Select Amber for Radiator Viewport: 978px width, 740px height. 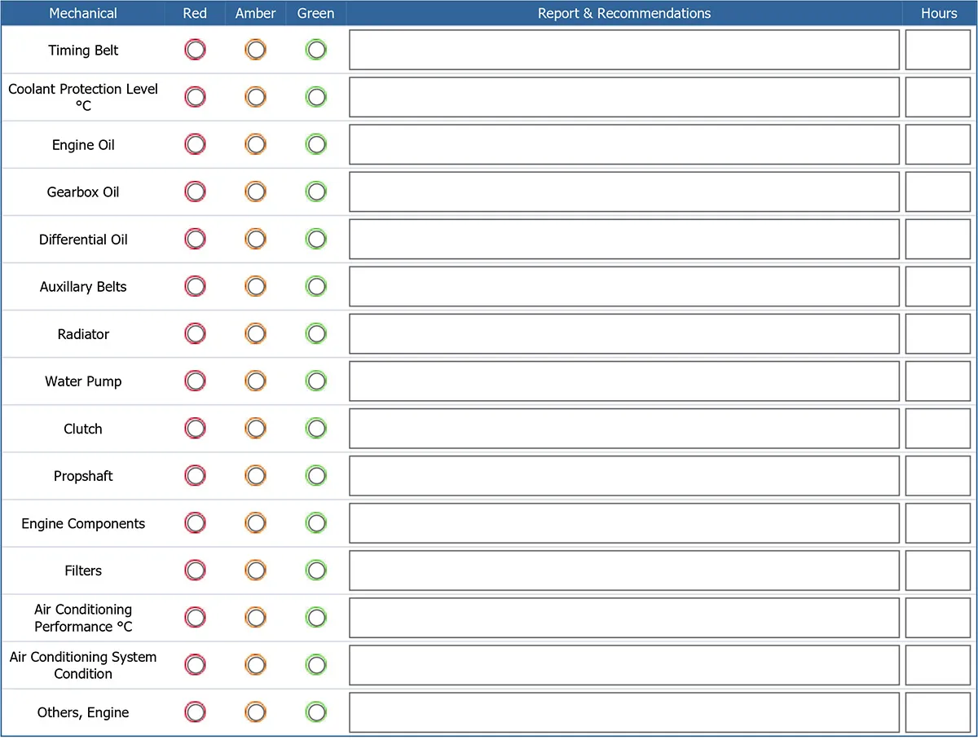click(x=256, y=334)
